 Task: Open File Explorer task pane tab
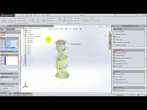coord(110,38)
